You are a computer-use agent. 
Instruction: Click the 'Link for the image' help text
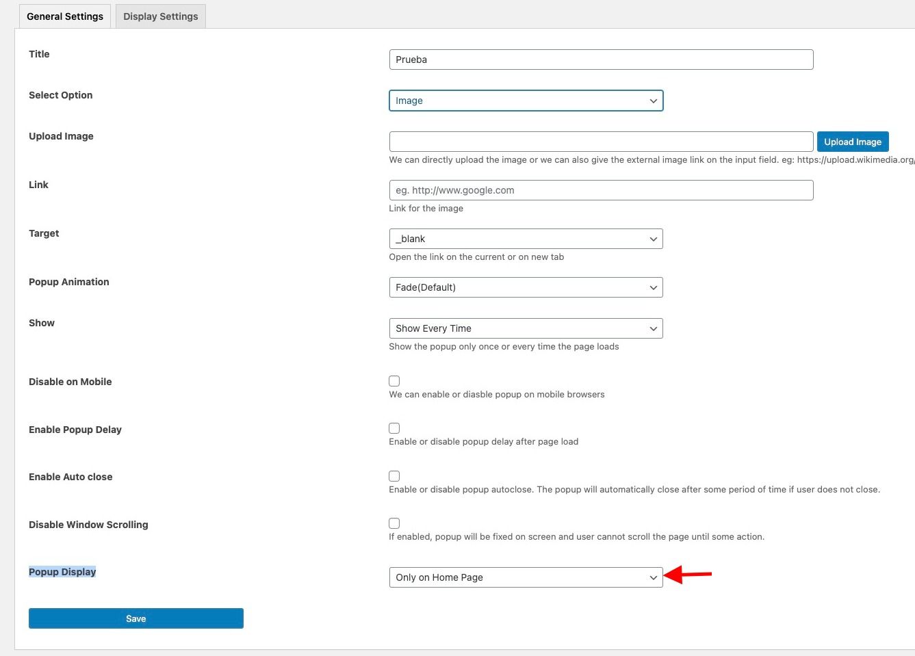pos(426,209)
